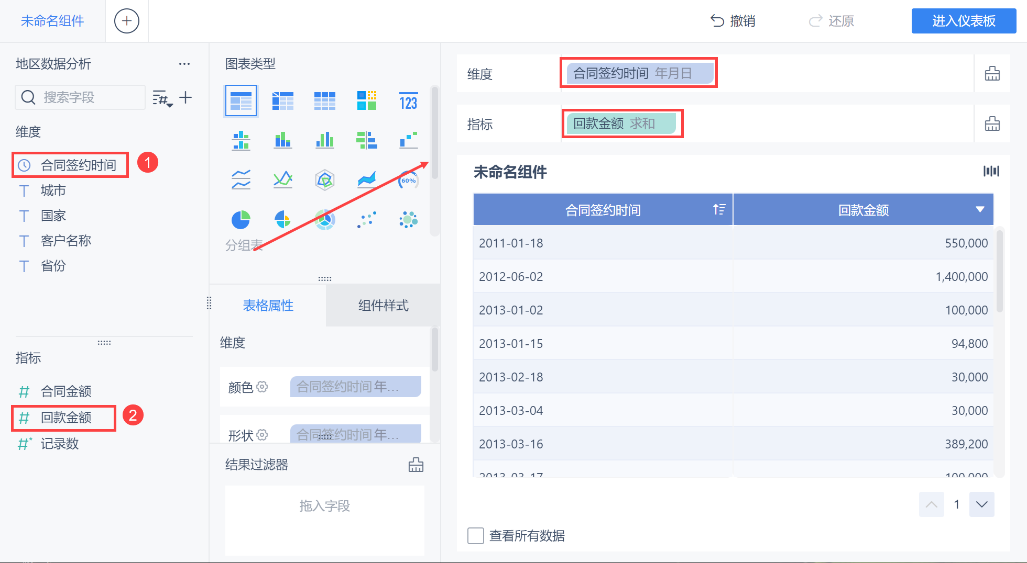The image size is (1027, 563).
Task: Select the 省份 dimension field
Action: pos(53,266)
